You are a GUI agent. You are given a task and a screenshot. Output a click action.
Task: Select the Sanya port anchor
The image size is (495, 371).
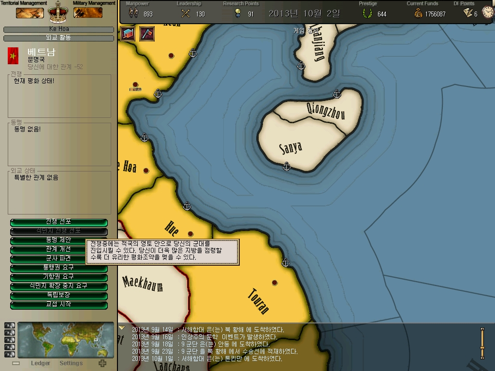pos(286,166)
